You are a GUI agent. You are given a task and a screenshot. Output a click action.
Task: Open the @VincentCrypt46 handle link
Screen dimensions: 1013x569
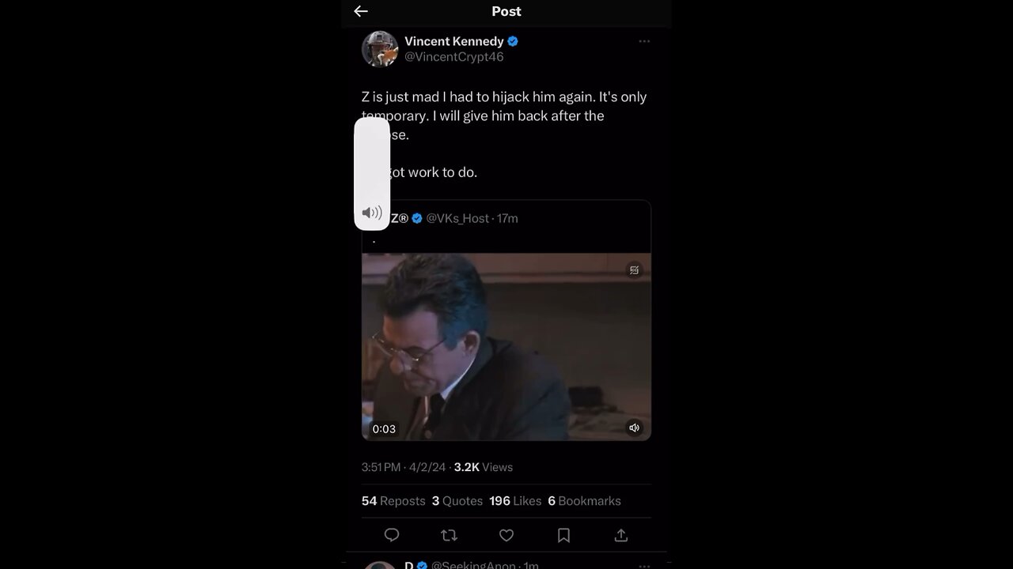click(454, 57)
